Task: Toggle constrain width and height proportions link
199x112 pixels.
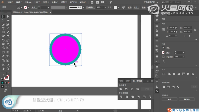Action: click(195, 30)
